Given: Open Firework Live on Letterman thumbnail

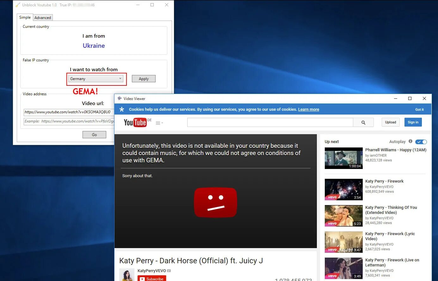Looking at the screenshot, I should (x=344, y=268).
